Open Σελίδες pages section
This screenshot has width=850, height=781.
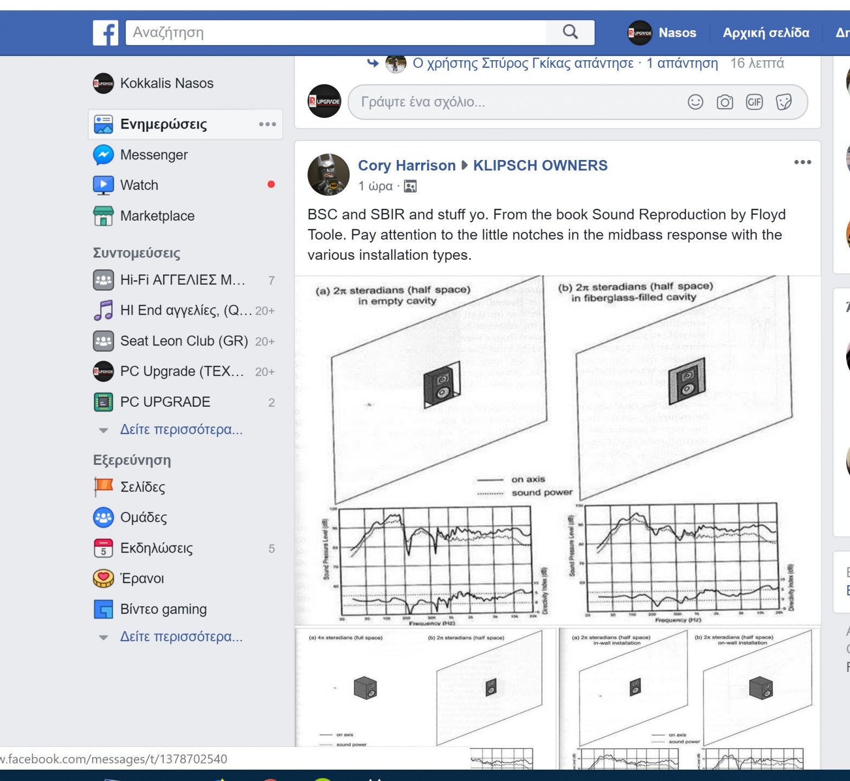click(143, 487)
